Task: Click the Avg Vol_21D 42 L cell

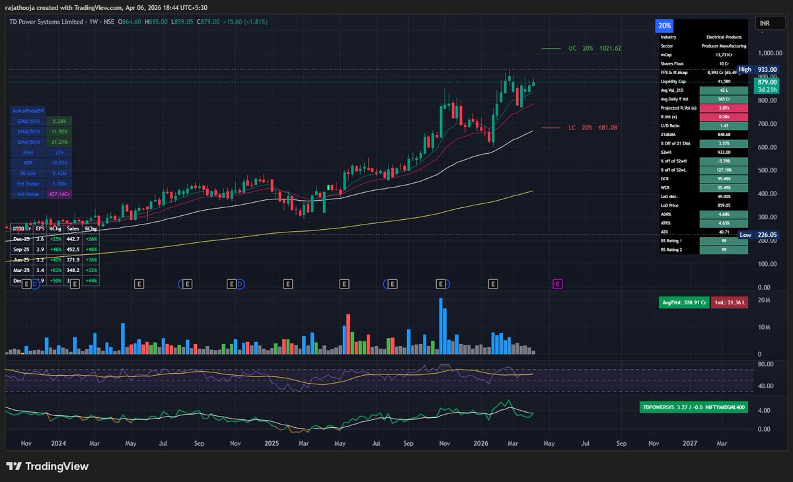Action: click(x=724, y=90)
